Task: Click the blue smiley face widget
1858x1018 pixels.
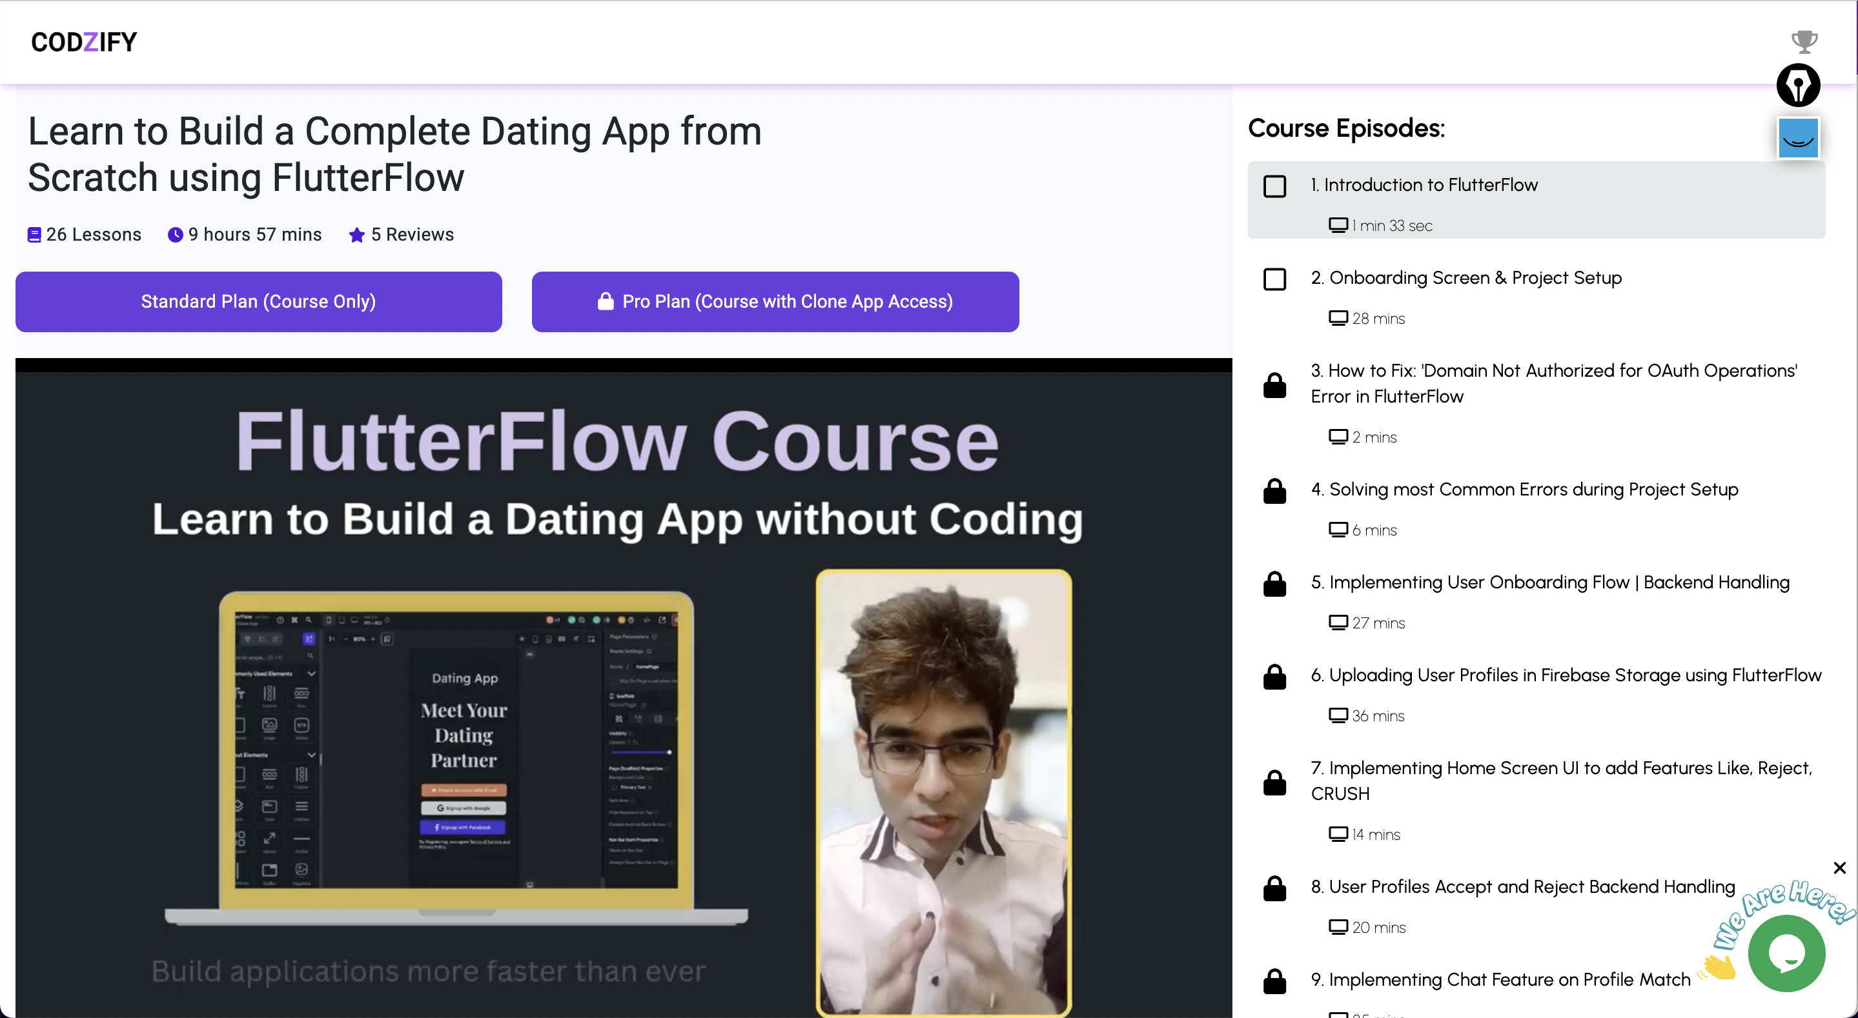Action: 1797,137
